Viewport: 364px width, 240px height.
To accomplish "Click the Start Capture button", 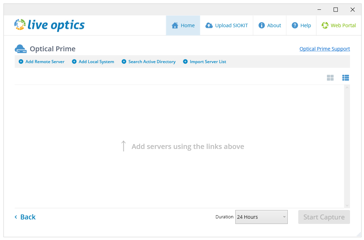I will (x=324, y=217).
